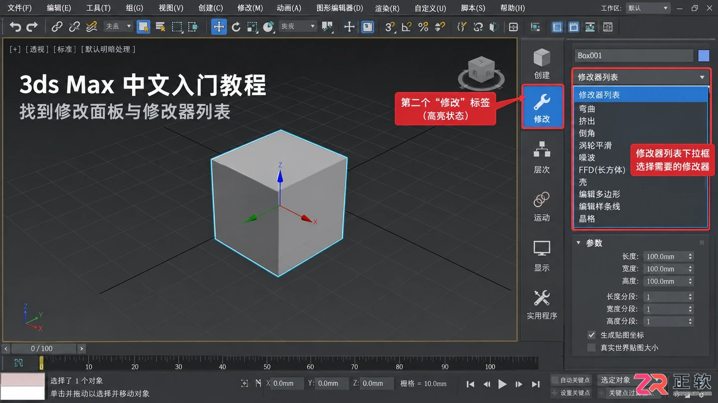This screenshot has width=718, height=403.
Task: Activate the Select and Move tool
Action: coord(219,27)
